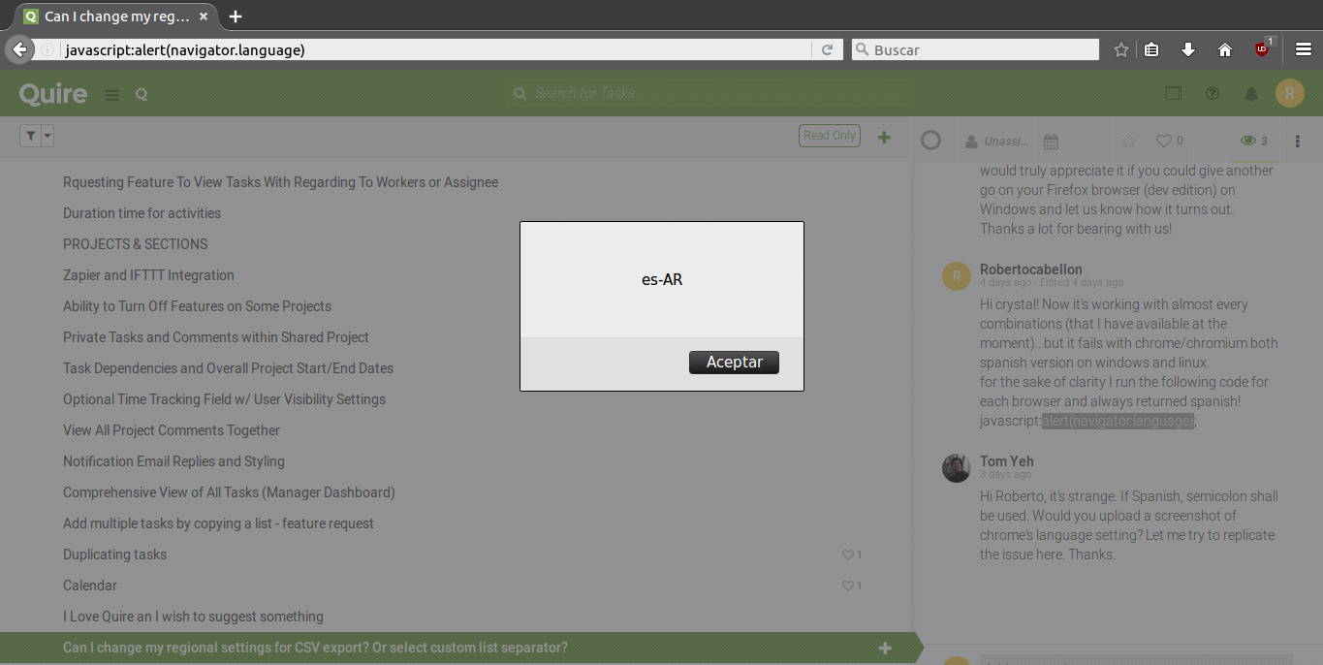1323x665 pixels.
Task: Add a task with the green plus icon
Action: 884,138
